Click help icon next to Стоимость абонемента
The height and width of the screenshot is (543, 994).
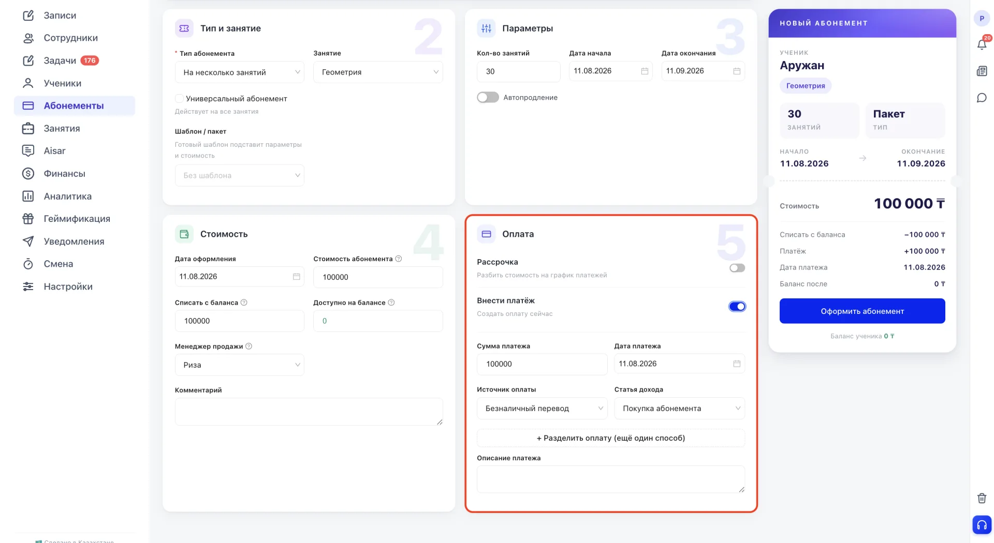(399, 259)
